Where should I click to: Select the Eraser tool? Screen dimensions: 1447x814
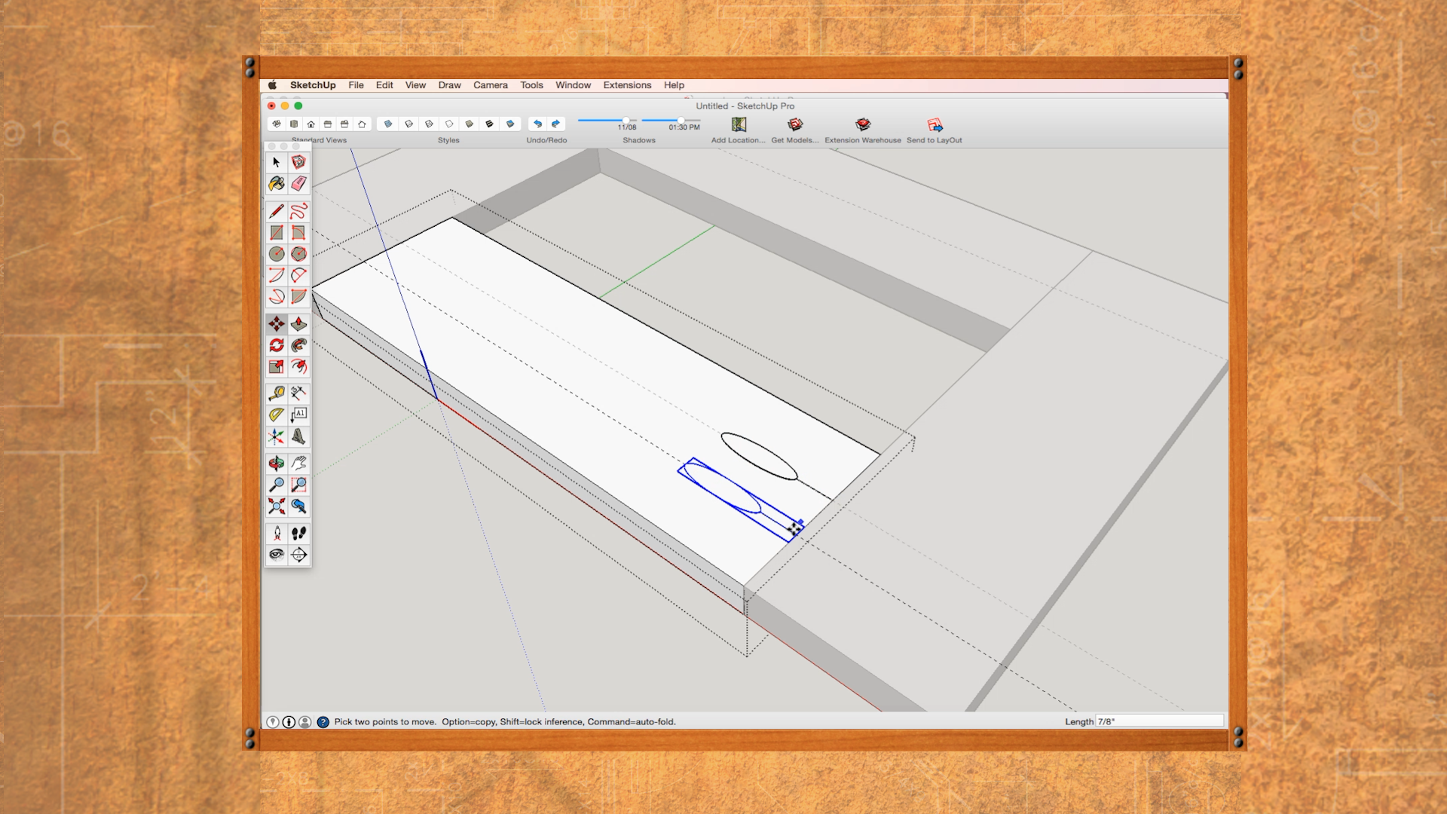point(298,184)
